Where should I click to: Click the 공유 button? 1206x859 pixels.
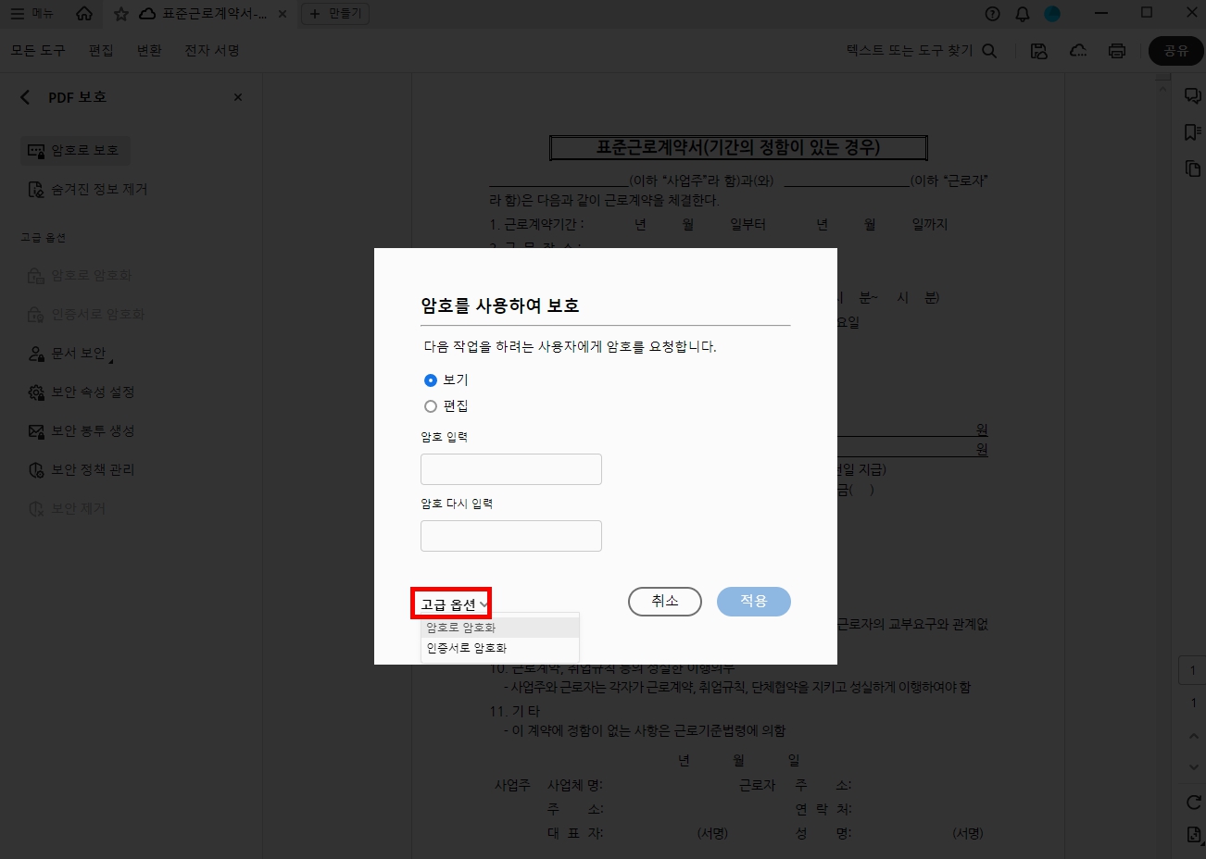[1176, 51]
